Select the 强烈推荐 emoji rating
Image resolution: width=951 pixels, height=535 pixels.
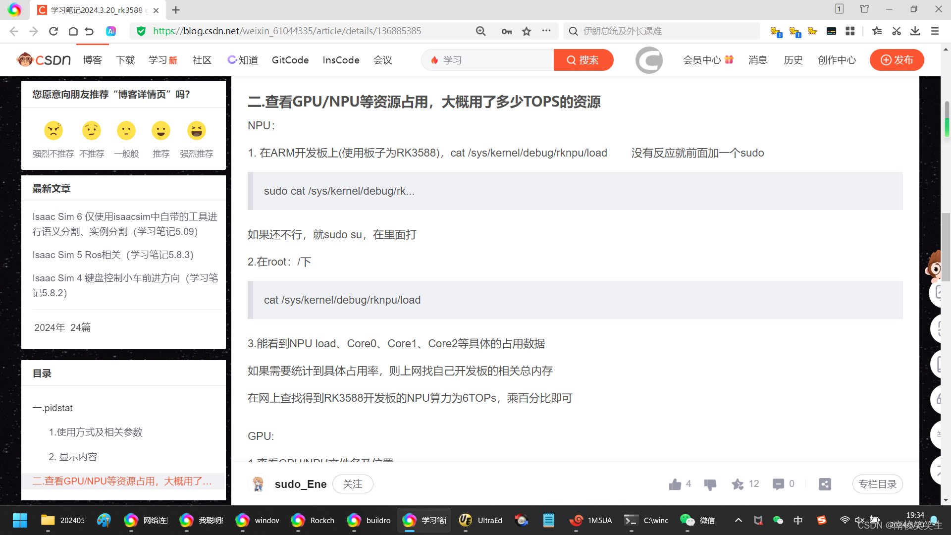[x=196, y=130]
